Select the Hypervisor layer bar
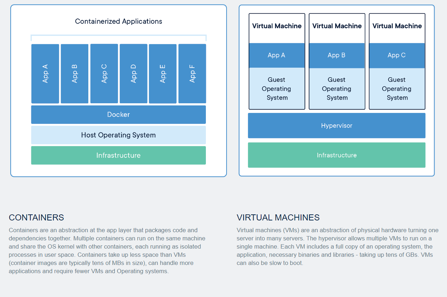 coord(337,126)
